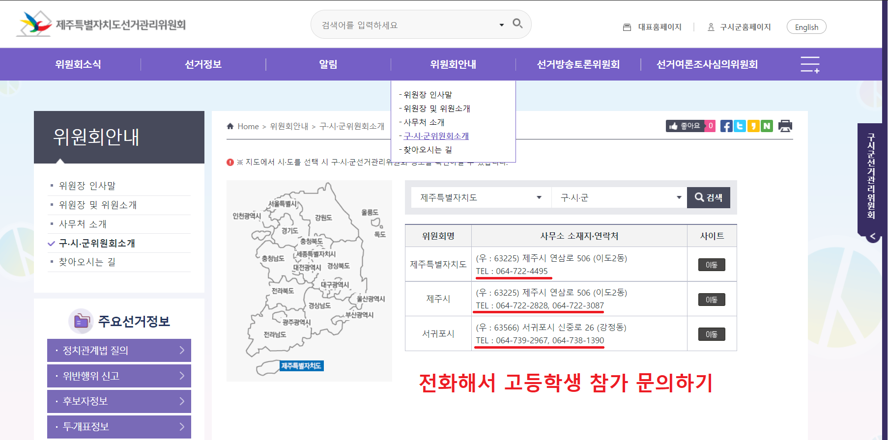Click 이동 button for 제주시 row
The height and width of the screenshot is (440, 888).
(712, 300)
